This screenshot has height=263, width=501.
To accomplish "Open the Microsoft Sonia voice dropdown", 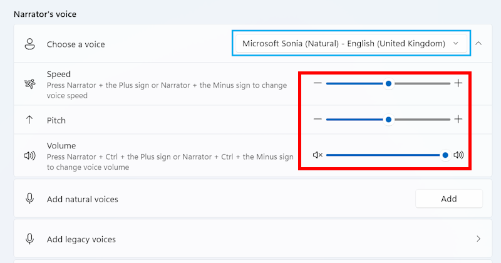I will [350, 43].
